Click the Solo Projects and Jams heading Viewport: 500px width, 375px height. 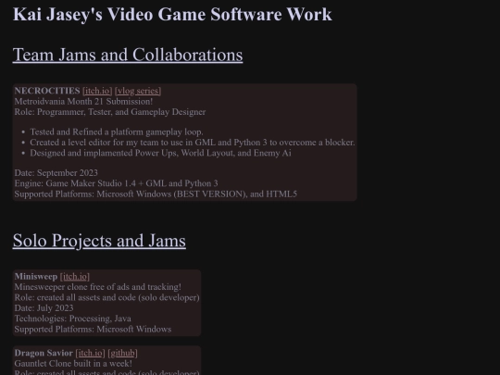[x=99, y=241]
